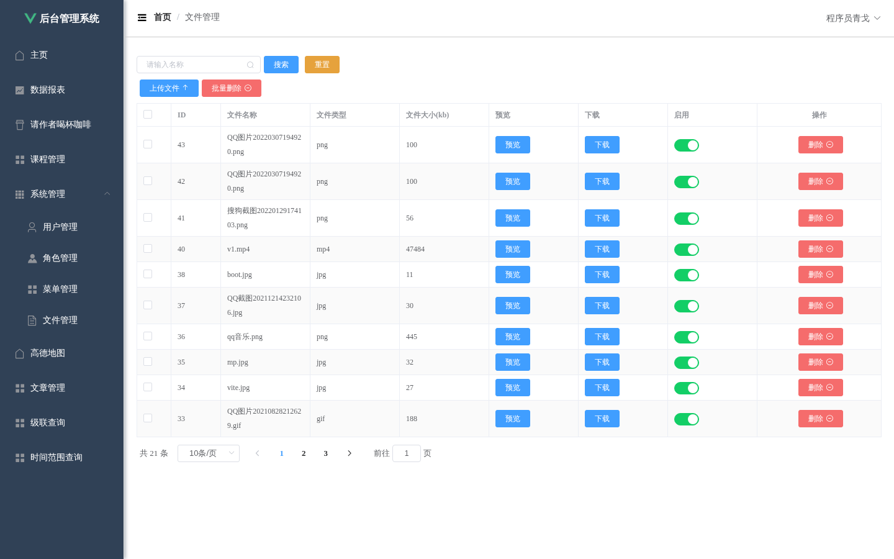Check the row with ID 42
The image size is (894, 559).
[x=148, y=181]
